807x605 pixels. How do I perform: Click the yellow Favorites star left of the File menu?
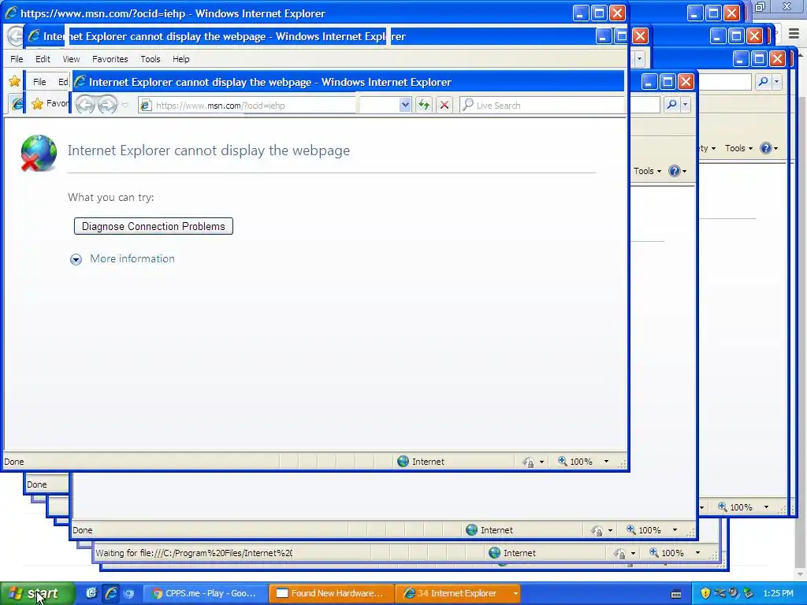pyautogui.click(x=14, y=81)
